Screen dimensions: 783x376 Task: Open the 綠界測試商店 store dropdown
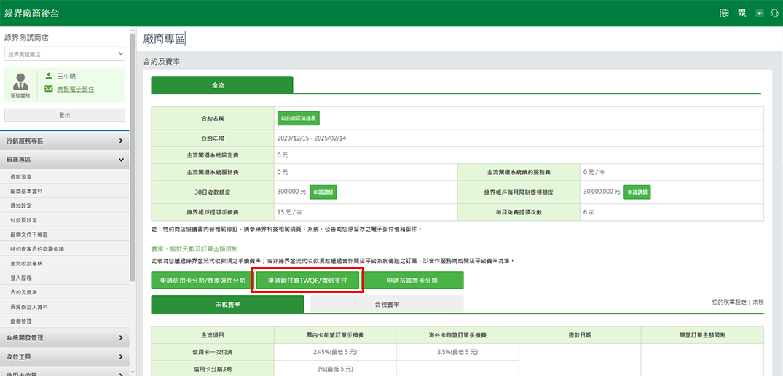(x=64, y=53)
